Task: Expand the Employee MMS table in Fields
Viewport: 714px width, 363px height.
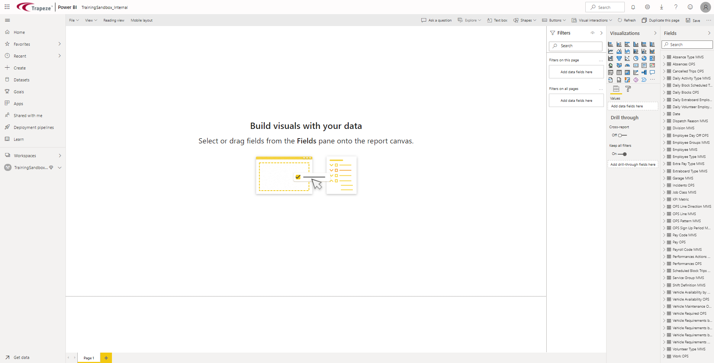Action: tap(665, 149)
